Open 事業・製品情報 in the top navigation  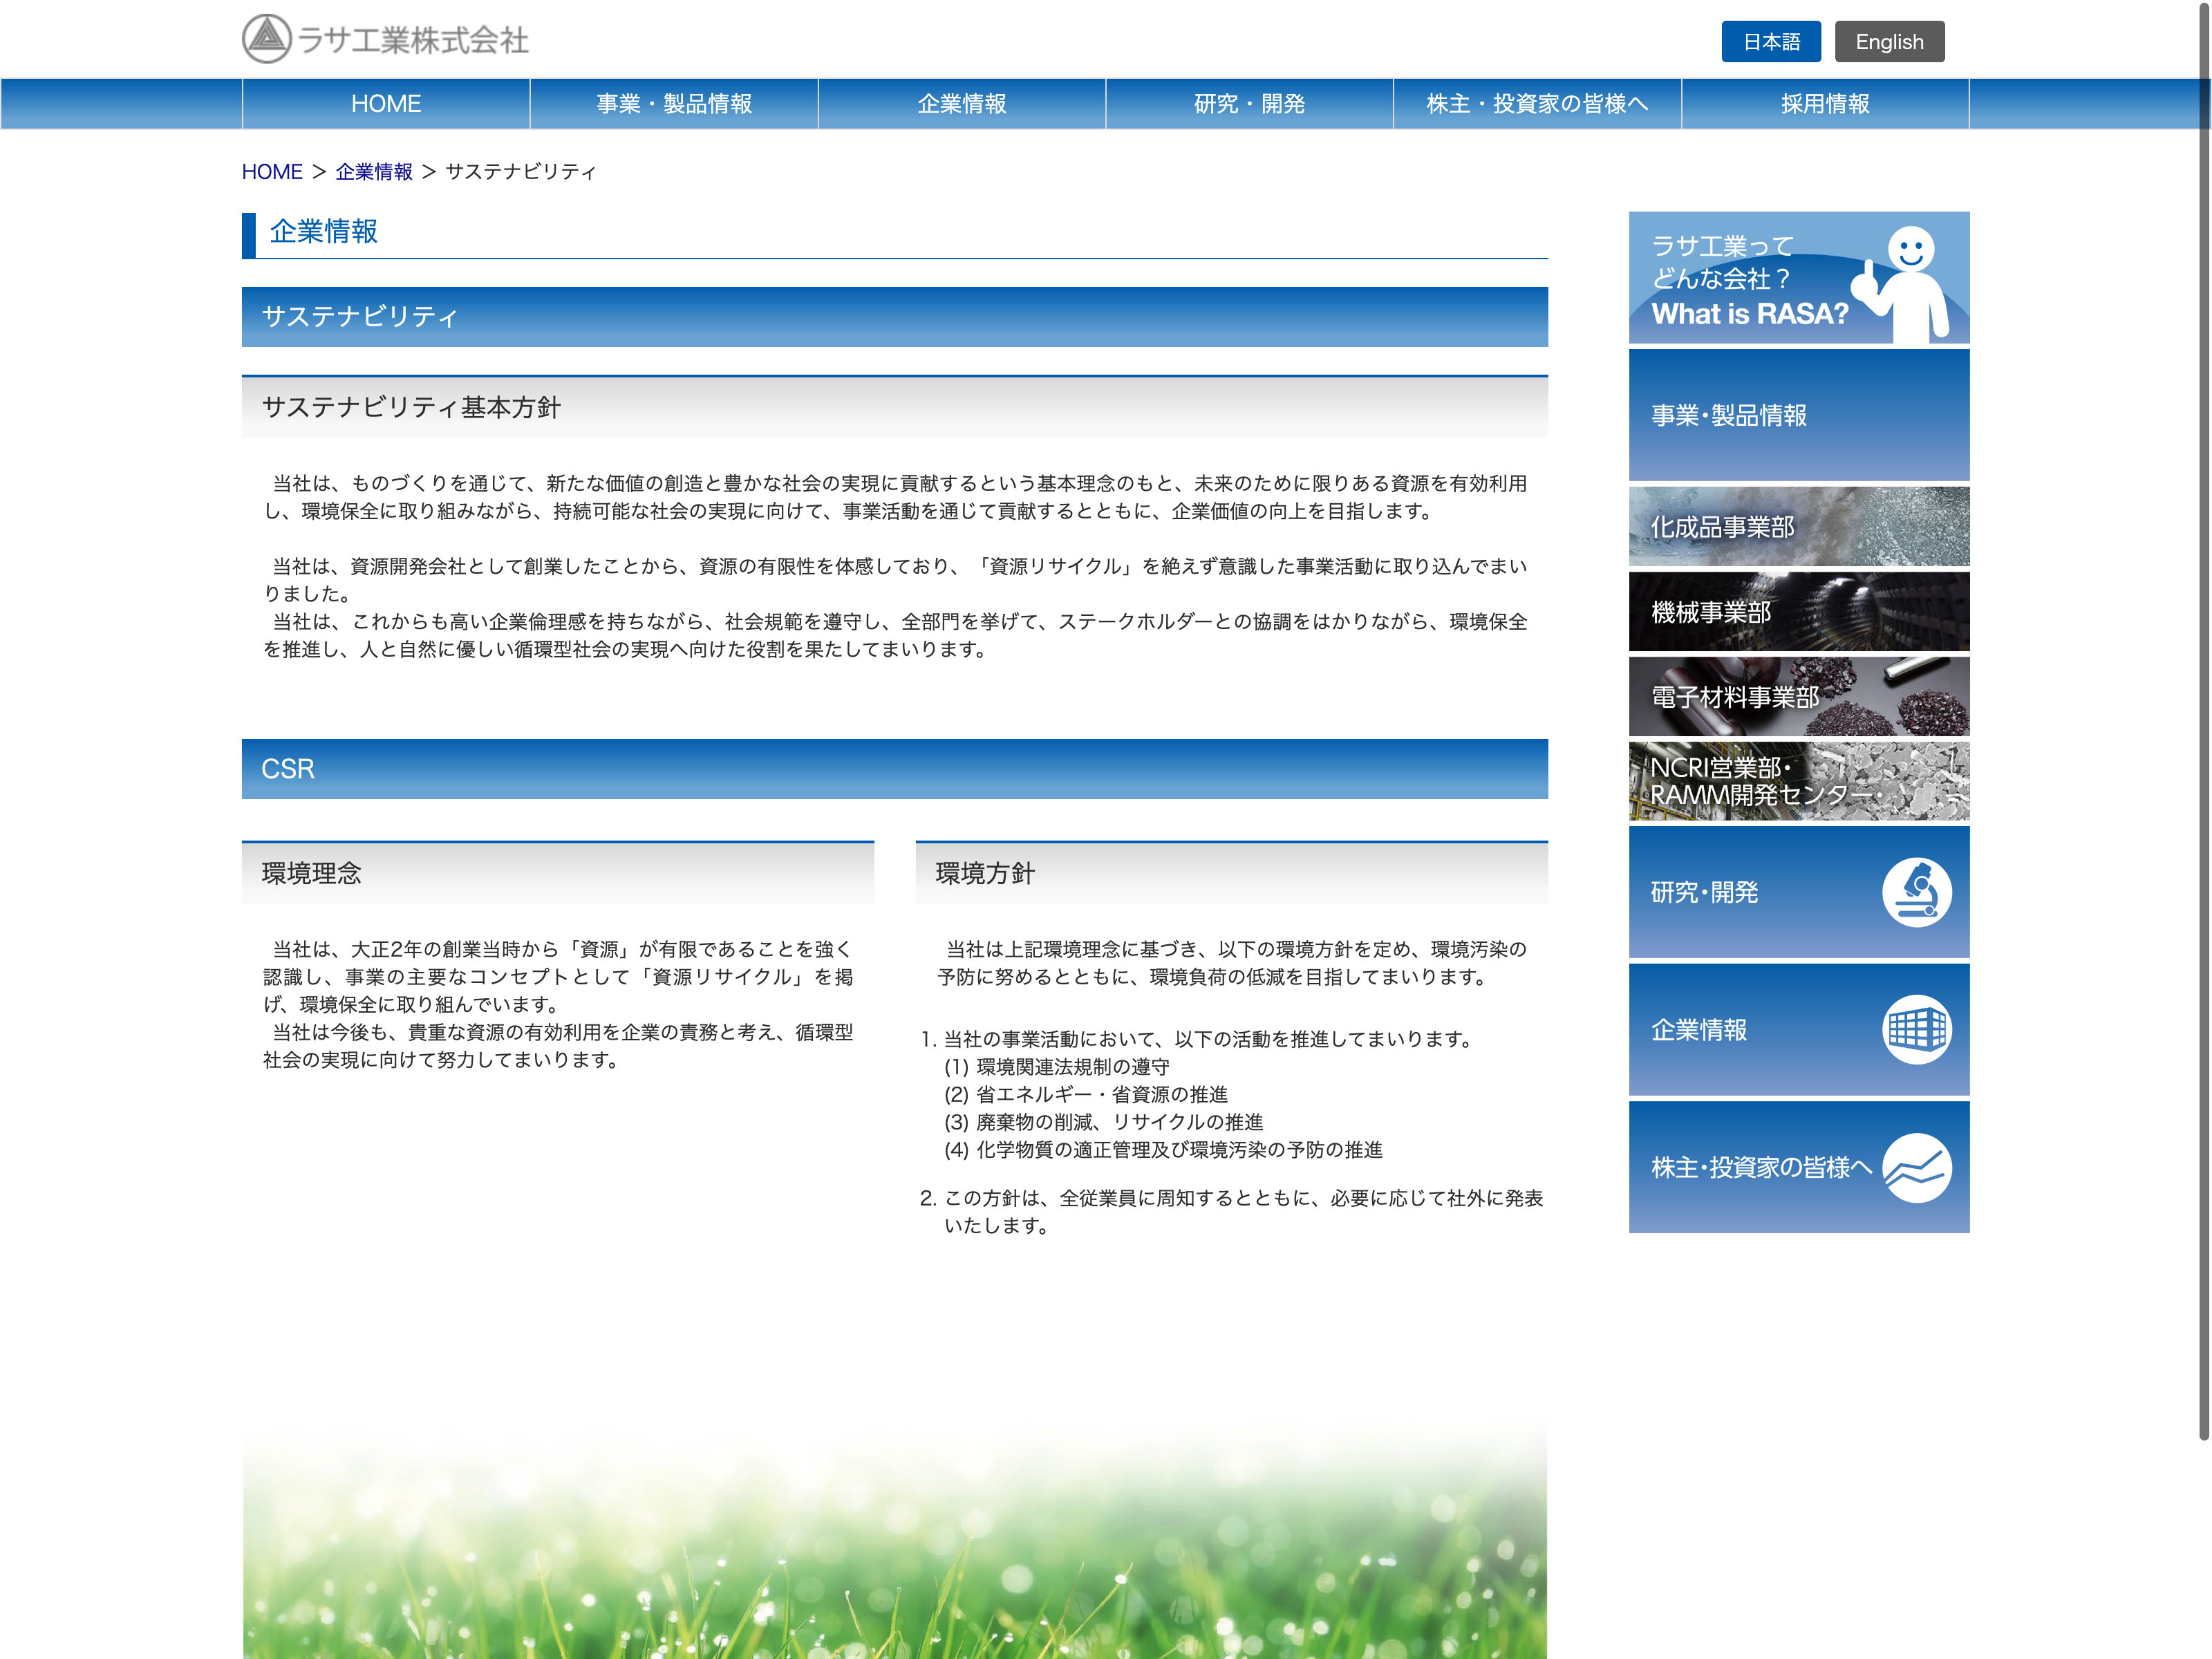pyautogui.click(x=674, y=104)
